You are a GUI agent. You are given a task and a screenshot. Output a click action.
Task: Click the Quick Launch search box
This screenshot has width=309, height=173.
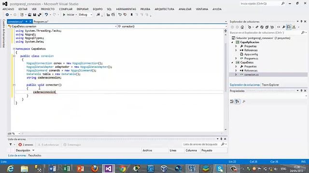262,4
